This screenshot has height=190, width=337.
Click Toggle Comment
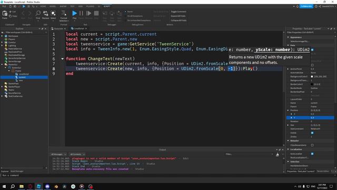coord(179,12)
